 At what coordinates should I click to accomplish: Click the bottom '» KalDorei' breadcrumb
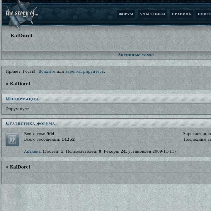pos(18,167)
